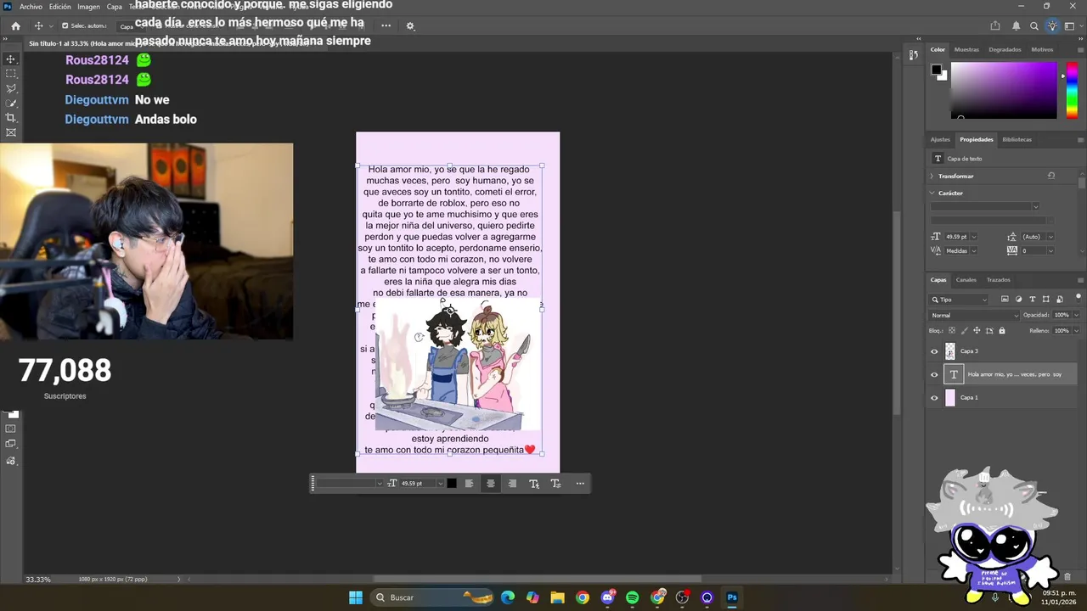
Task: Open the Archivo menu
Action: (x=31, y=7)
